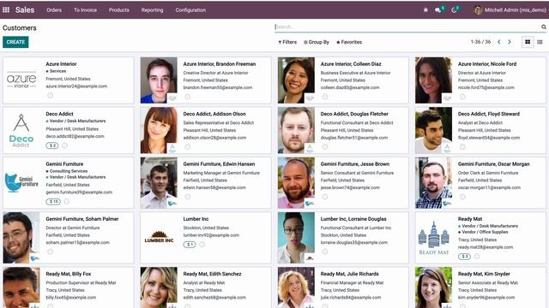Click activity clock on Gemini Furniture company card

tap(67, 202)
